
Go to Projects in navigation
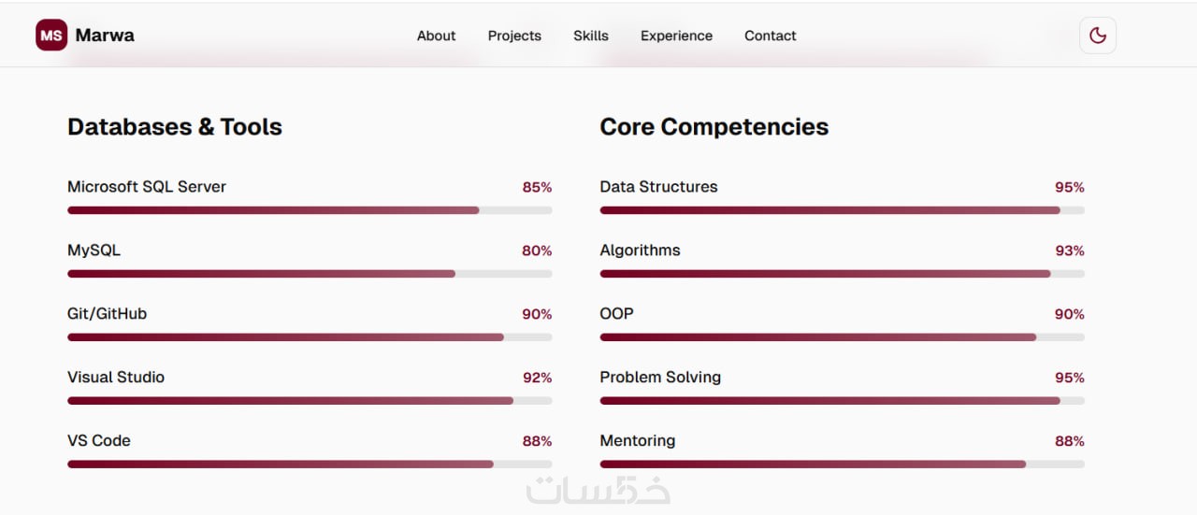click(x=514, y=36)
